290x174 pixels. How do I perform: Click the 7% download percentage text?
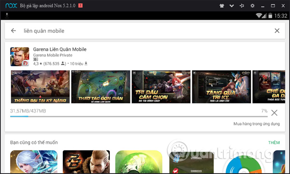(x=264, y=111)
